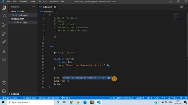Click the Windows search box
This screenshot has height=105, width=188.
(x=31, y=102)
